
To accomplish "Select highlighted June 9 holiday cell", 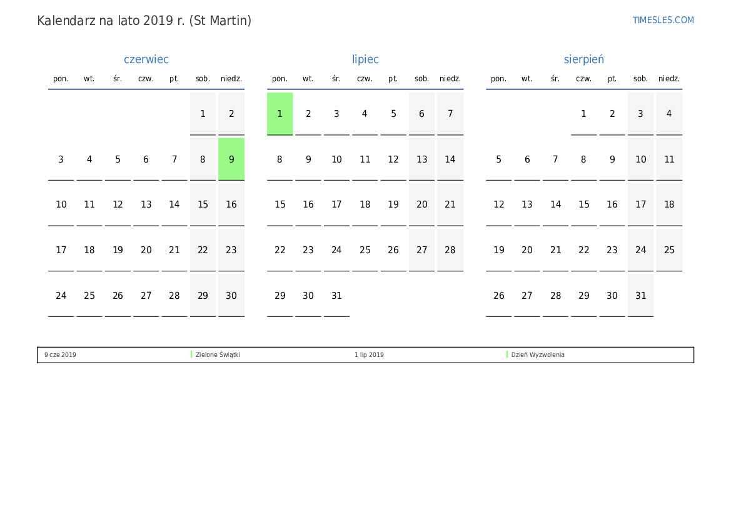I will [231, 159].
